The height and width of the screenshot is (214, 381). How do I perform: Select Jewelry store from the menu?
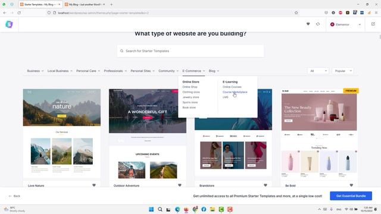click(x=190, y=97)
